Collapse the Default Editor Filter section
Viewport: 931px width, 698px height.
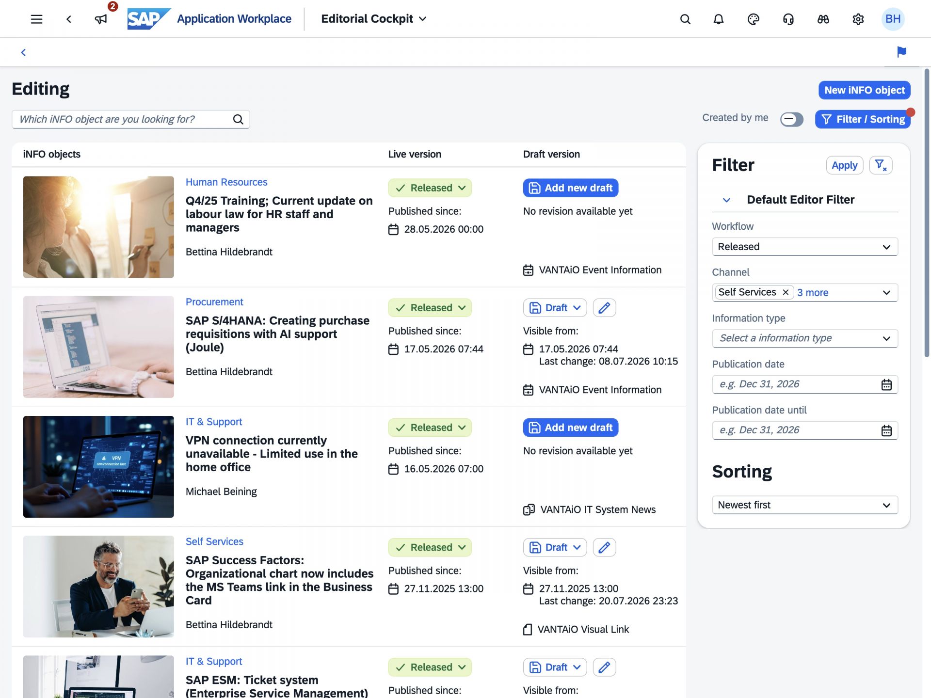[x=726, y=200]
